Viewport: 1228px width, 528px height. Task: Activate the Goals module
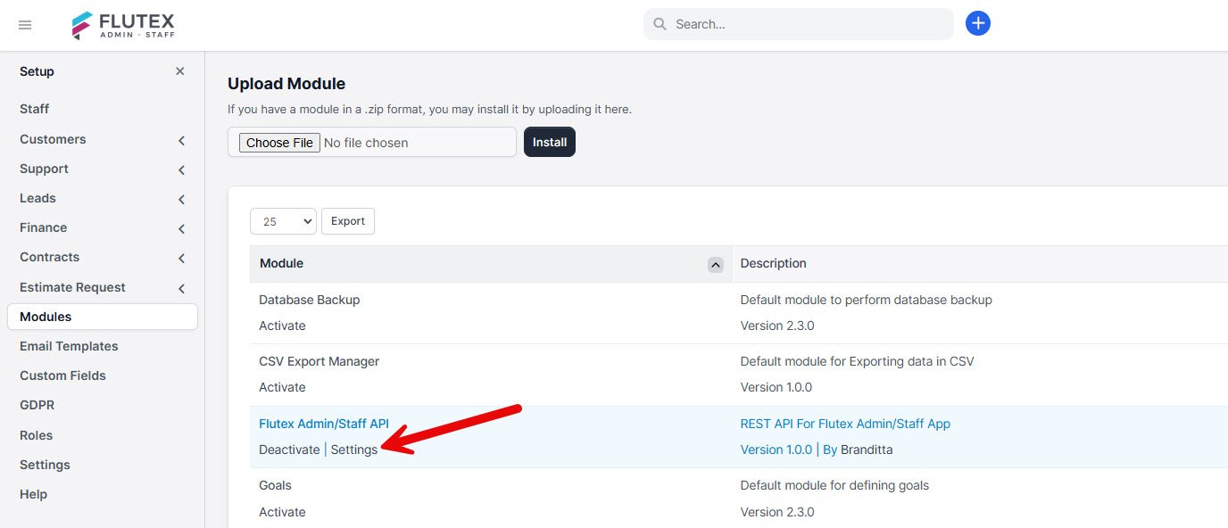282,512
